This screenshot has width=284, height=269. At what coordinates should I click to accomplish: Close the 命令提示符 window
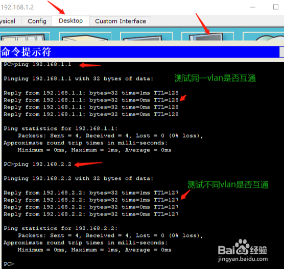coord(281,52)
